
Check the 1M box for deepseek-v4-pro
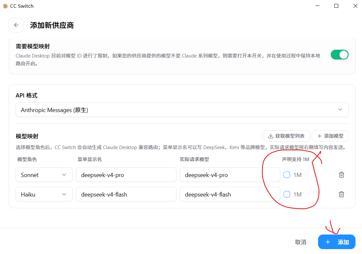(287, 175)
